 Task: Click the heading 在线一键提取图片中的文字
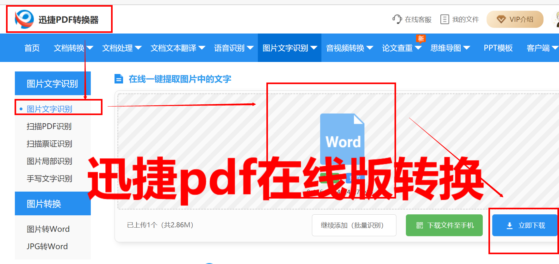[180, 79]
